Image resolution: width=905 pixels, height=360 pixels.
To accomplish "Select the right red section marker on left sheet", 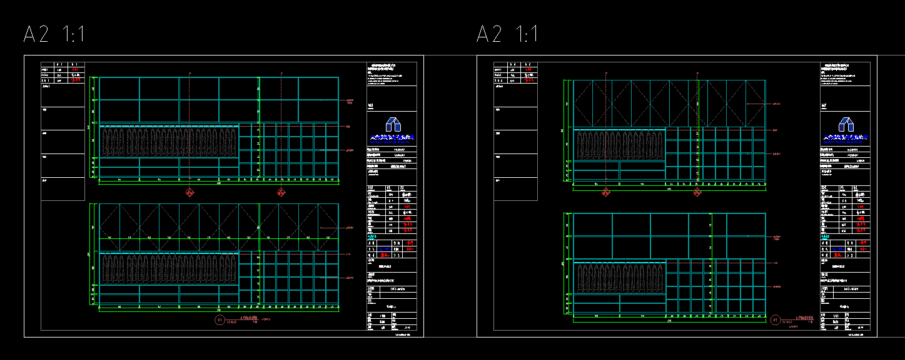I will click(x=281, y=192).
